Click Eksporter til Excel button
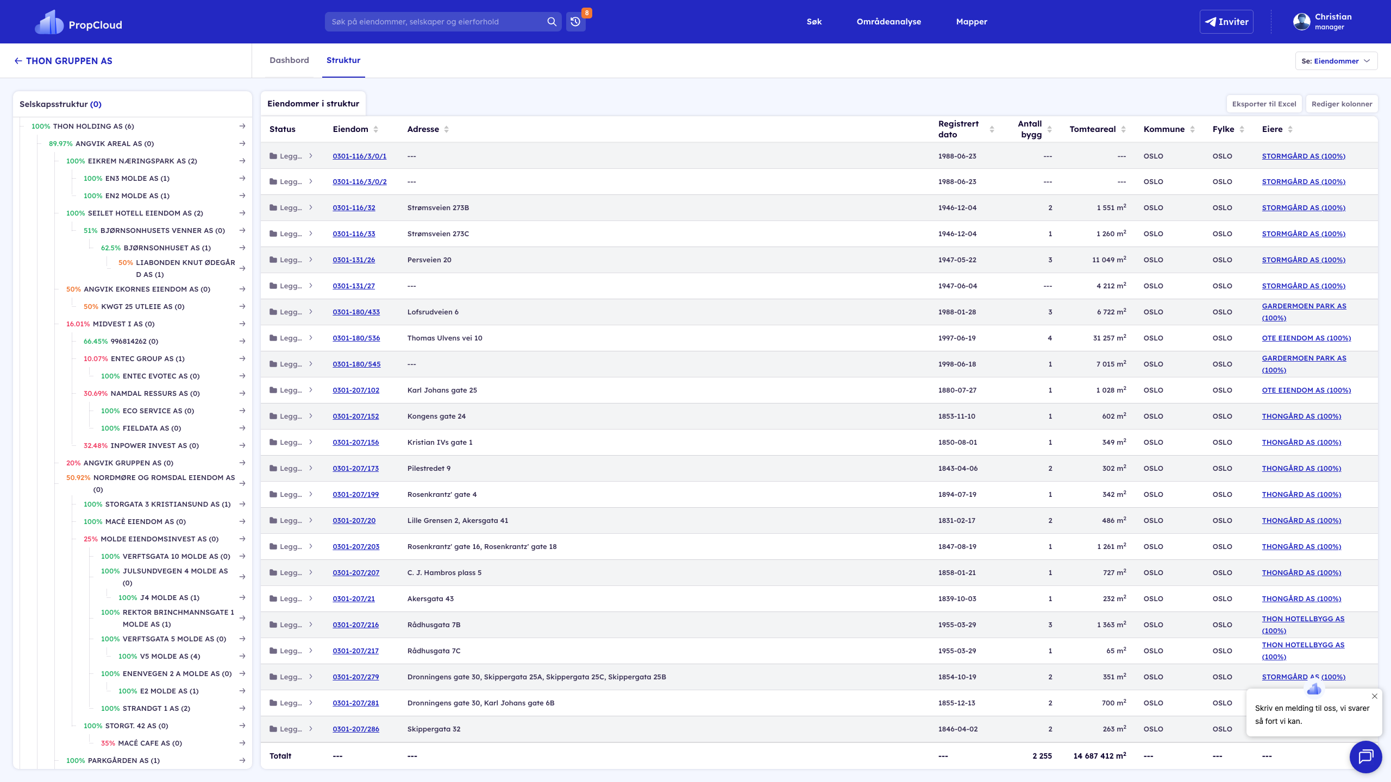Viewport: 1391px width, 782px height. pyautogui.click(x=1264, y=104)
